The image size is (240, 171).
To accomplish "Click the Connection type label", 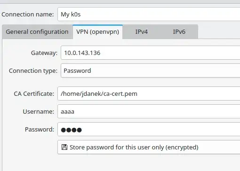I will coord(33,71).
